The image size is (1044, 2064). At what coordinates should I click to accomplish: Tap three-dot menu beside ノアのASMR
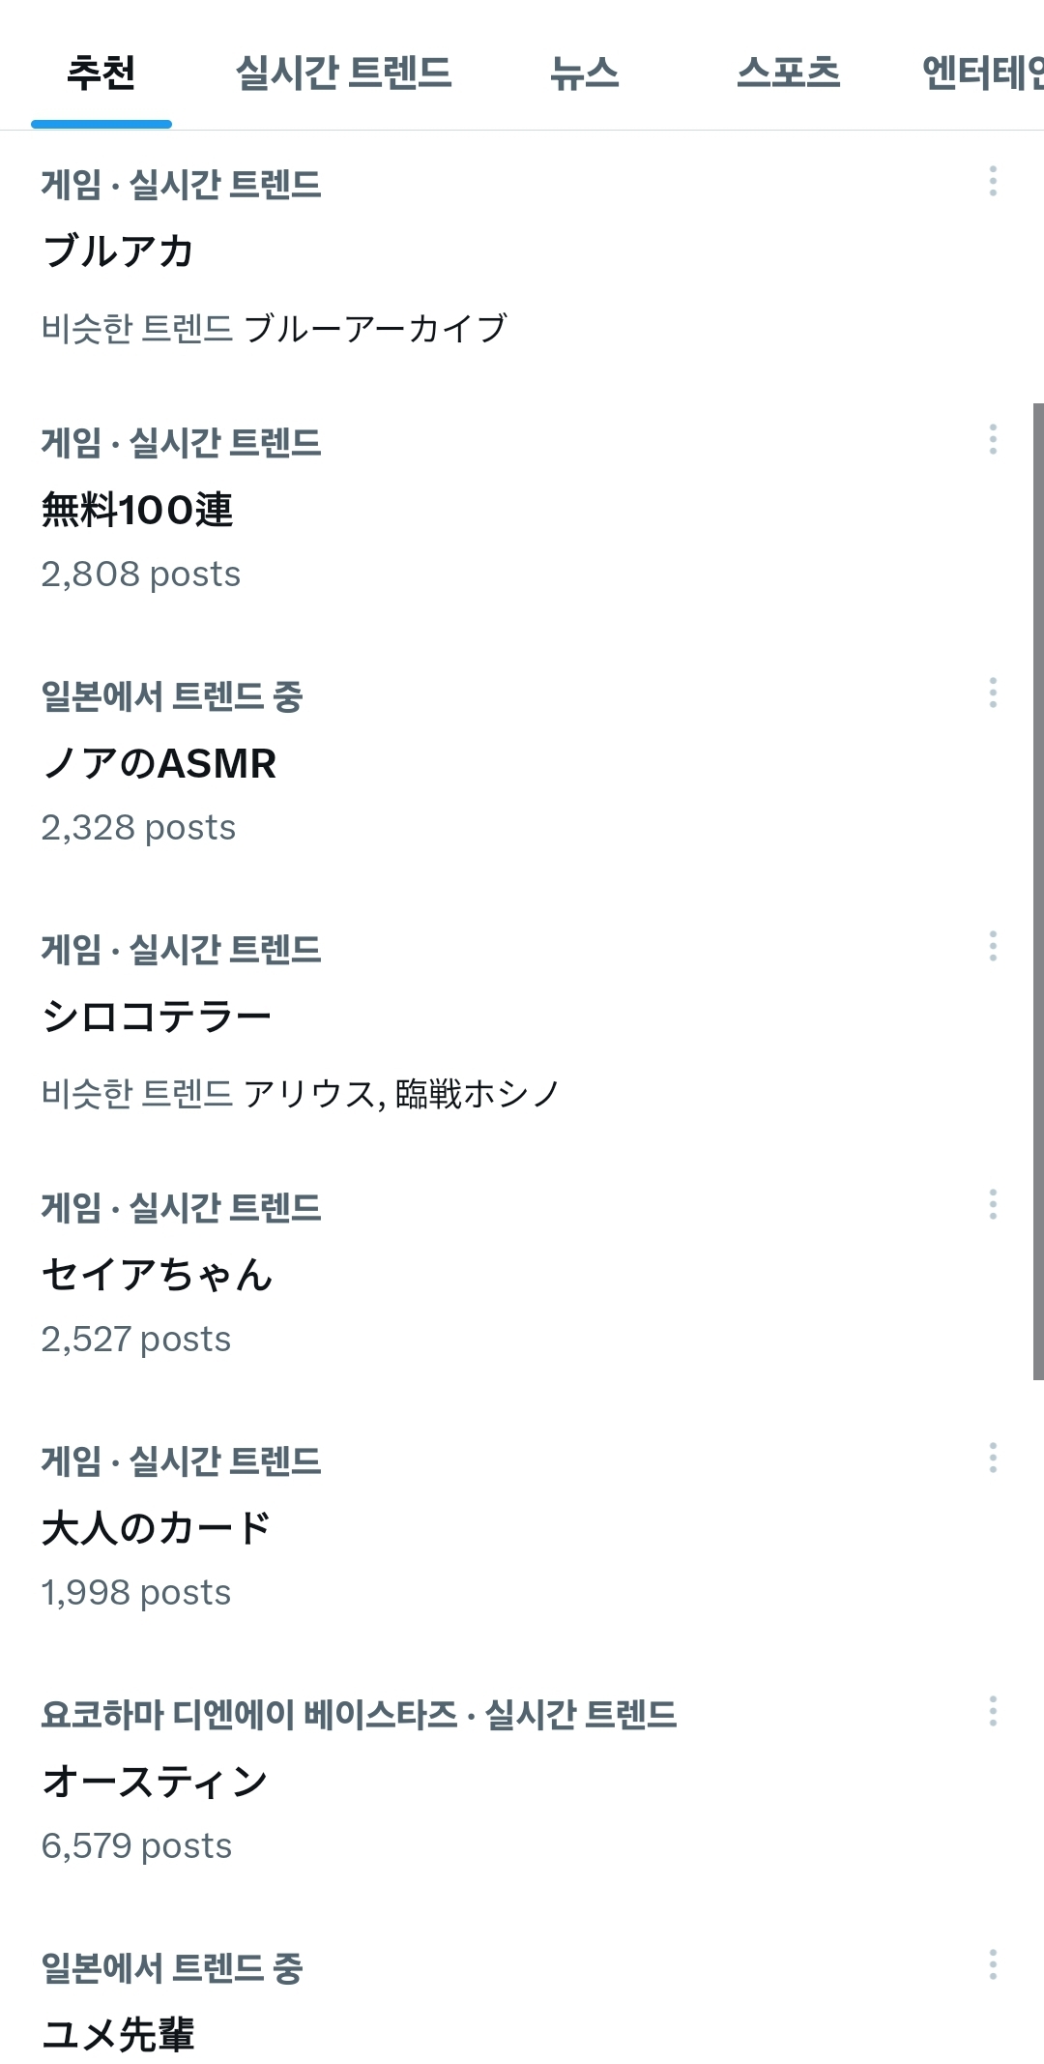coord(993,693)
